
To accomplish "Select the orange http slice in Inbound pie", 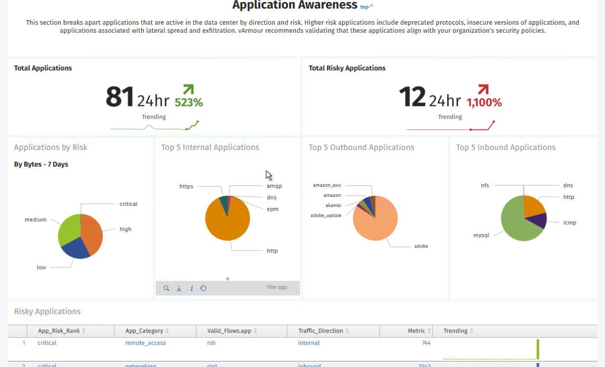I will (x=534, y=205).
